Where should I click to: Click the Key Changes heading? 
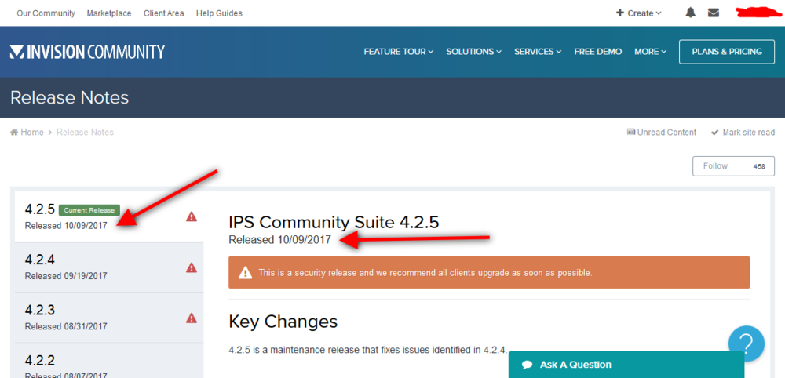tap(283, 321)
